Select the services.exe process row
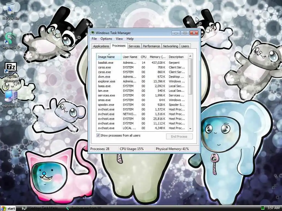 [142, 95]
